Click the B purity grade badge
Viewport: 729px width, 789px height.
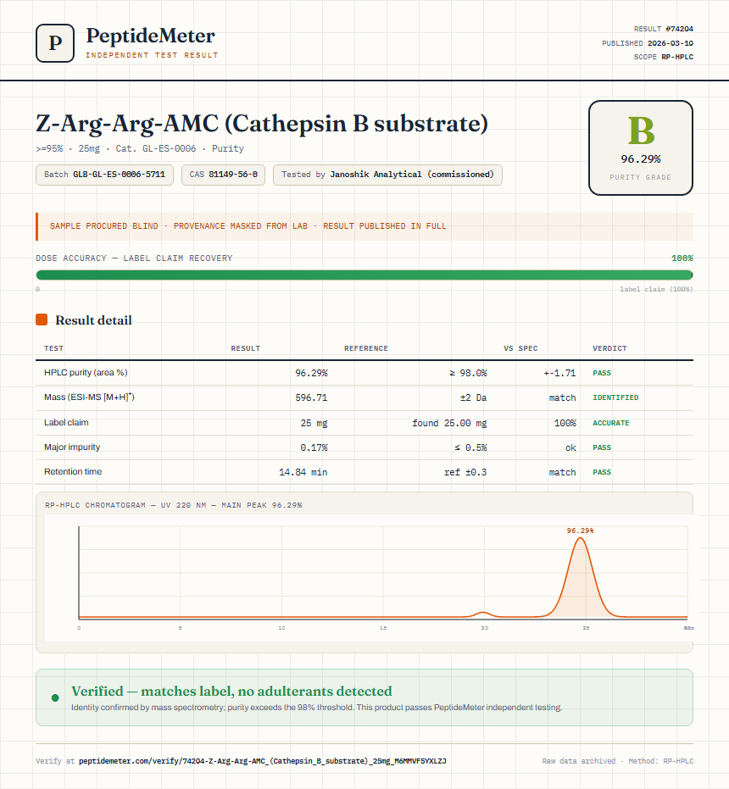click(x=640, y=147)
